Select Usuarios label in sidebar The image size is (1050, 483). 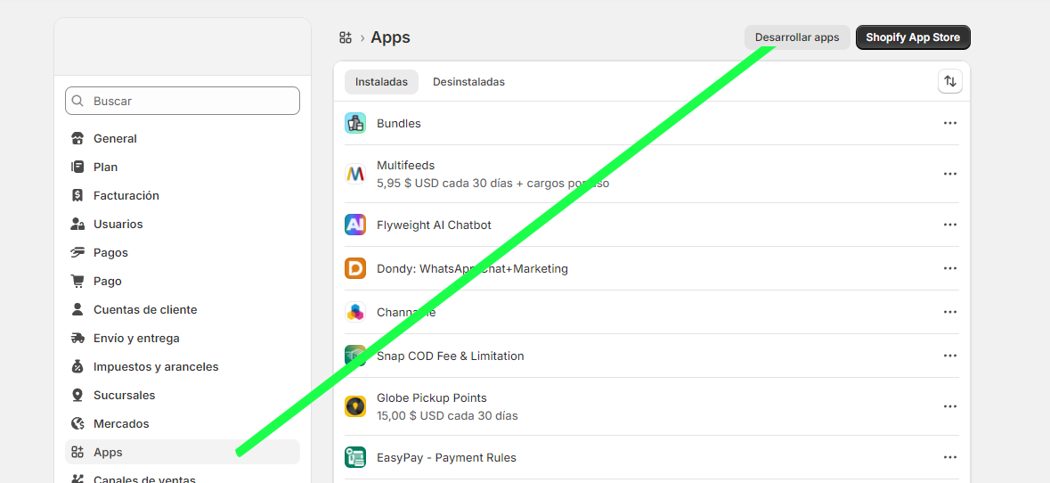pyautogui.click(x=118, y=224)
